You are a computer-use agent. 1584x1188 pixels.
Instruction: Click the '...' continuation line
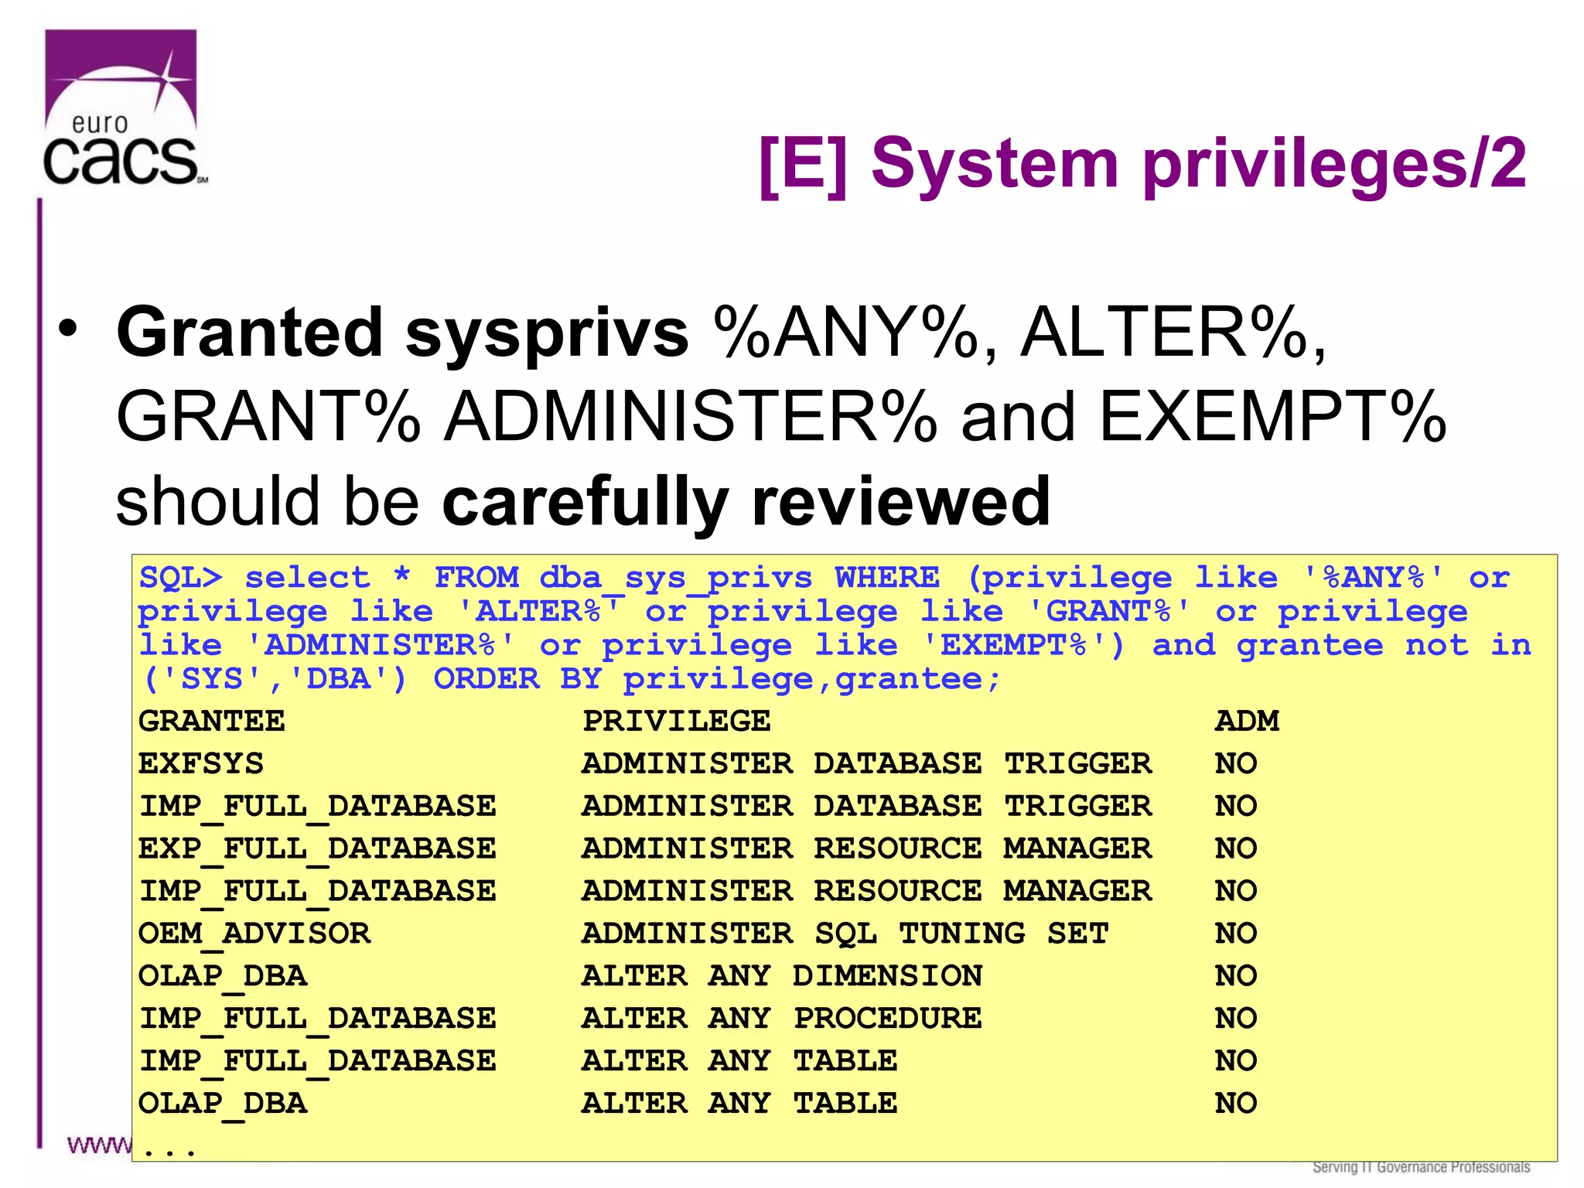point(170,1152)
